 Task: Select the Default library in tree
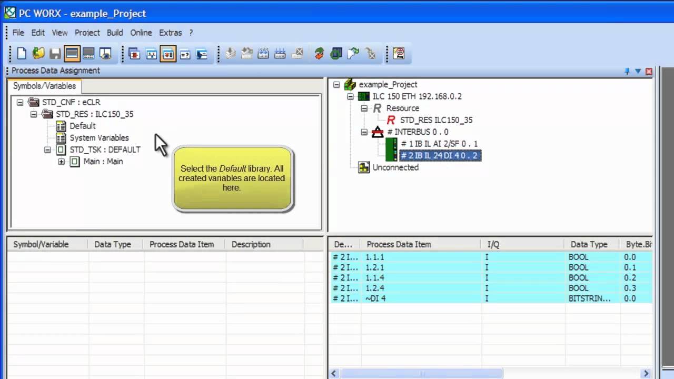[82, 126]
